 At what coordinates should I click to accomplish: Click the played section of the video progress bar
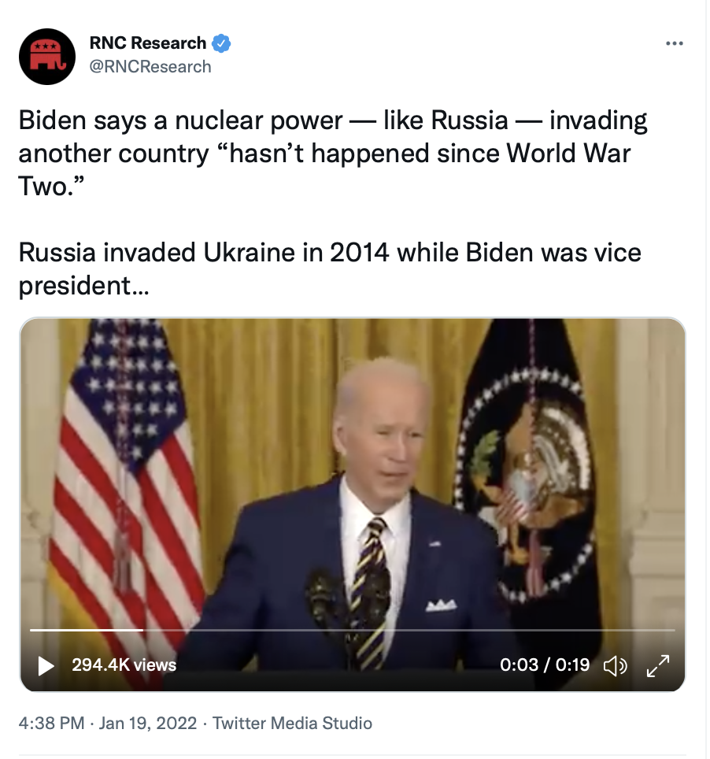(86, 630)
